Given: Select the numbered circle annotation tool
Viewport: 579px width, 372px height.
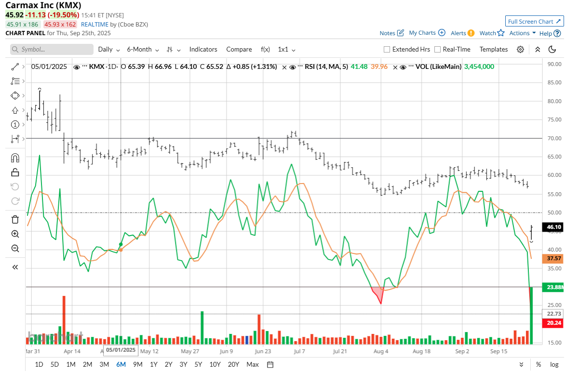Looking at the screenshot, I should click(14, 124).
